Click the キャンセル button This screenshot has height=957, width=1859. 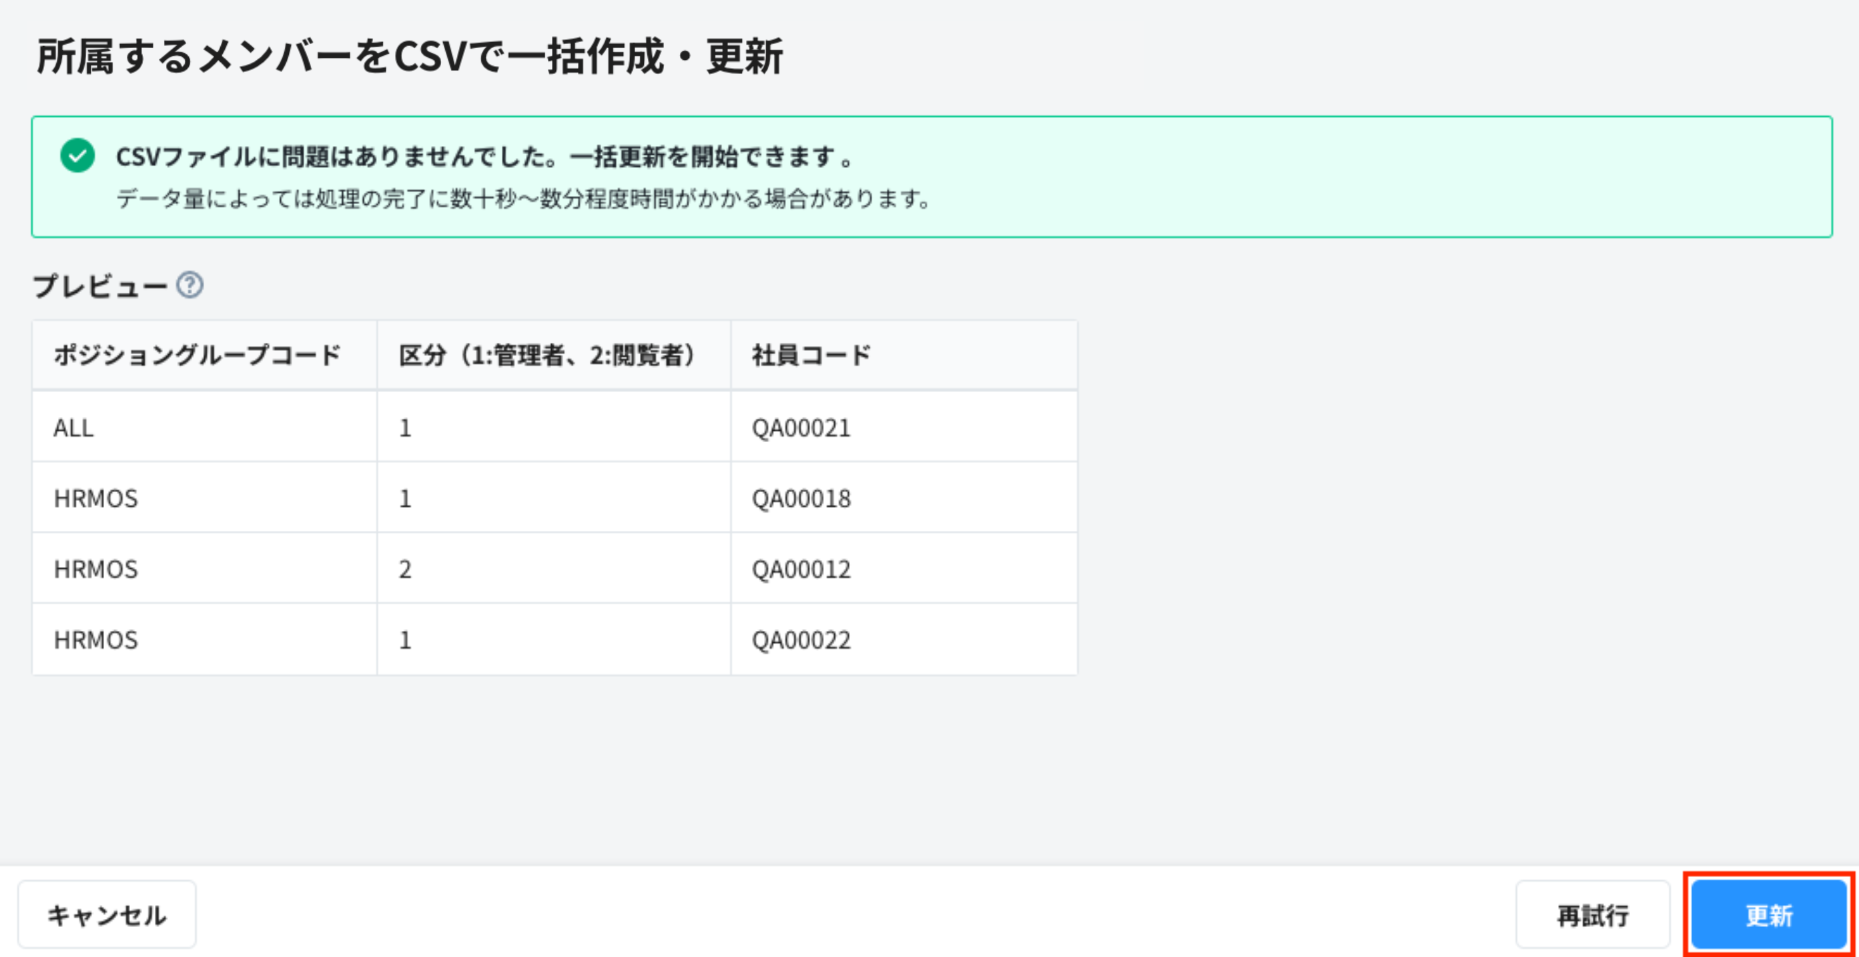pos(107,914)
